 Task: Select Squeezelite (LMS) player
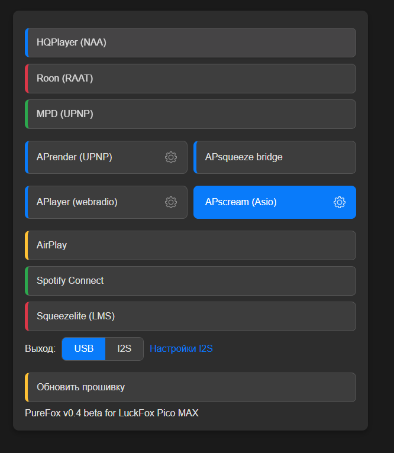pos(190,316)
